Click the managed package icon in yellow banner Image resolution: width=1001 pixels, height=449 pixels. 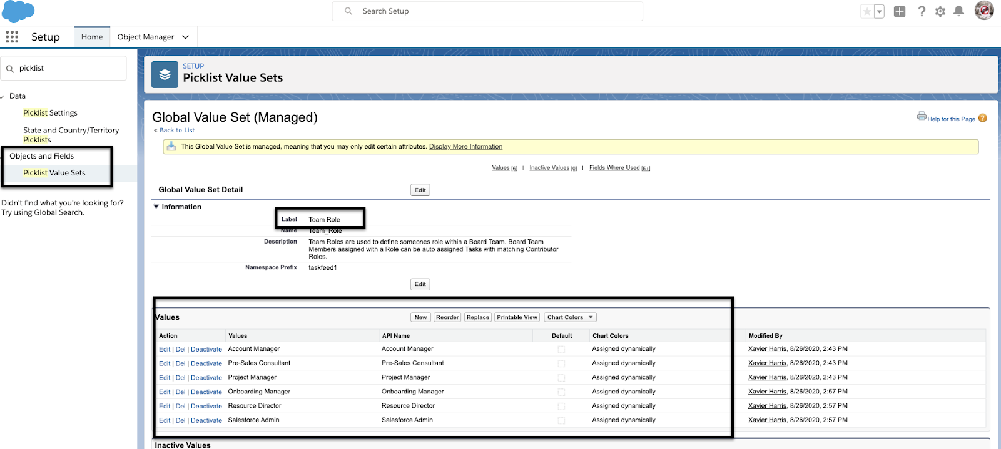tap(171, 146)
